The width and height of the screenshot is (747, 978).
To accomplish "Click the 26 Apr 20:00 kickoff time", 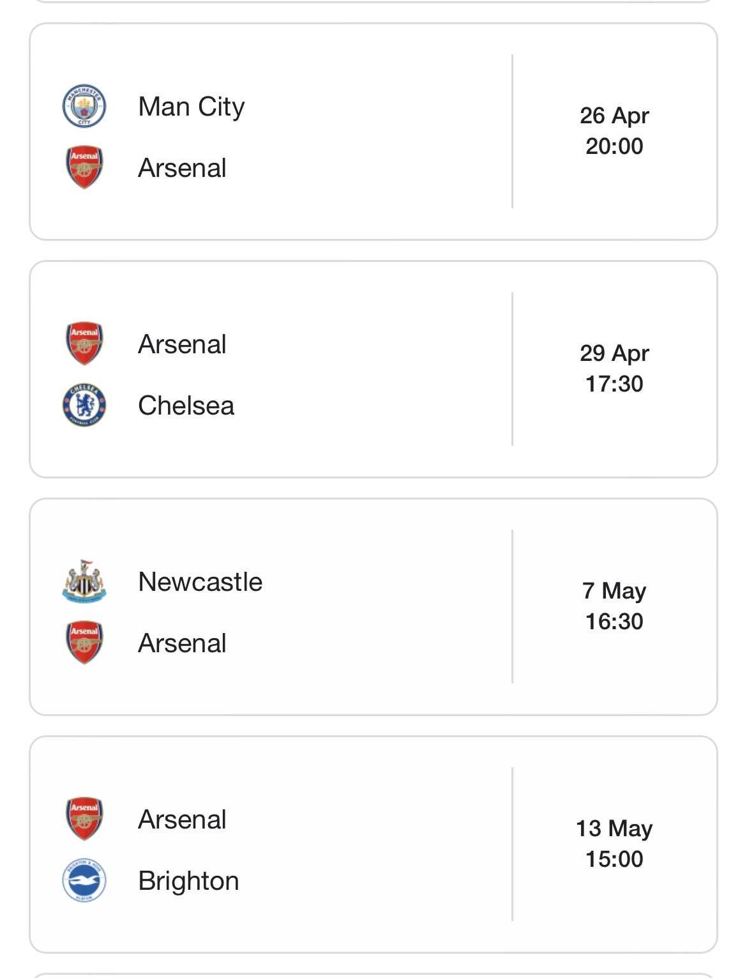I will (x=614, y=131).
